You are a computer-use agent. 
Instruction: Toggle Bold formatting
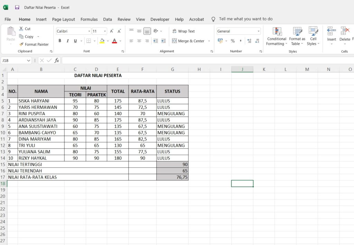tap(59, 41)
